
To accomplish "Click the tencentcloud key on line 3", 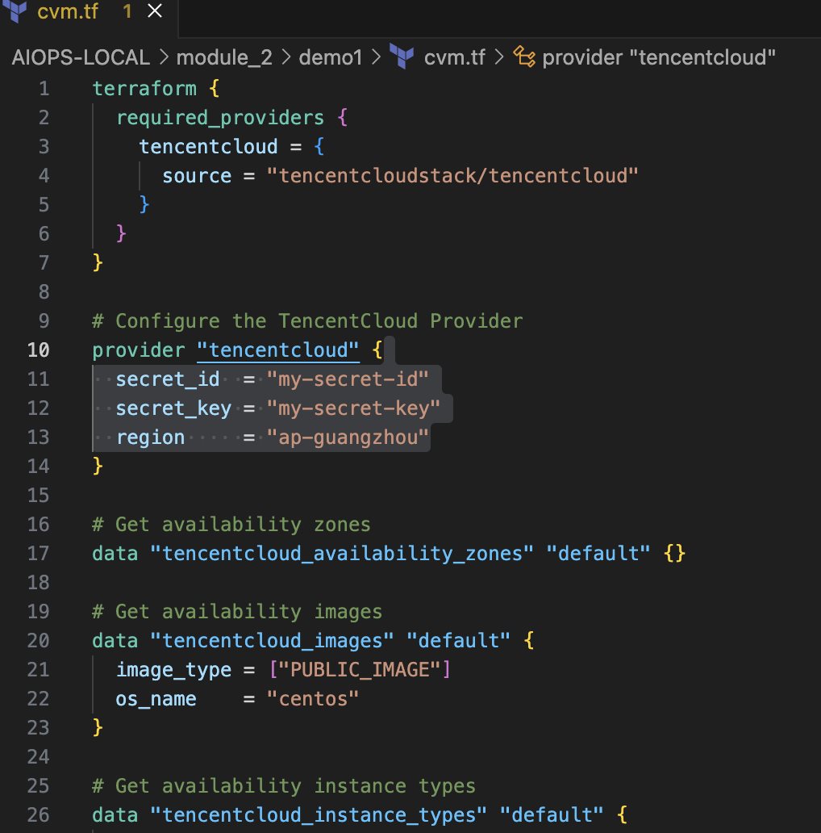I will point(208,147).
